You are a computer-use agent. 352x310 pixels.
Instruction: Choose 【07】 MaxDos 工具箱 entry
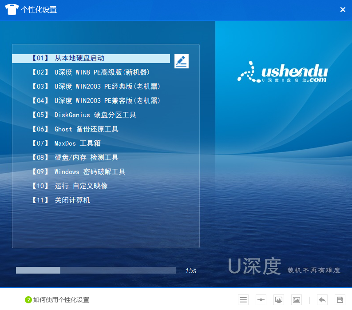coord(66,143)
